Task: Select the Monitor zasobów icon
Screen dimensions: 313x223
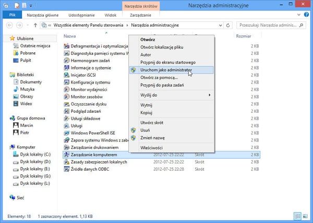Action: point(66,97)
